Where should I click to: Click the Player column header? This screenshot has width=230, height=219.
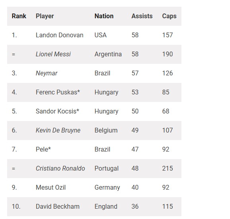(x=45, y=16)
